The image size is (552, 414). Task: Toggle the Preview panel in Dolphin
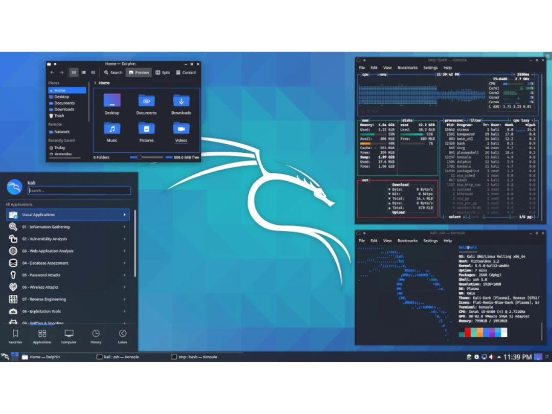point(139,73)
